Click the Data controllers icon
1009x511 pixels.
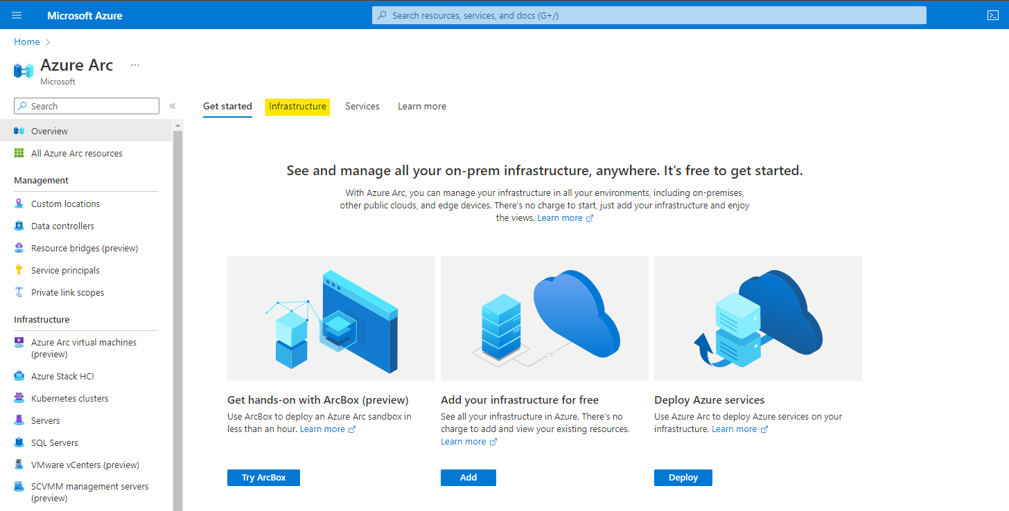[19, 226]
